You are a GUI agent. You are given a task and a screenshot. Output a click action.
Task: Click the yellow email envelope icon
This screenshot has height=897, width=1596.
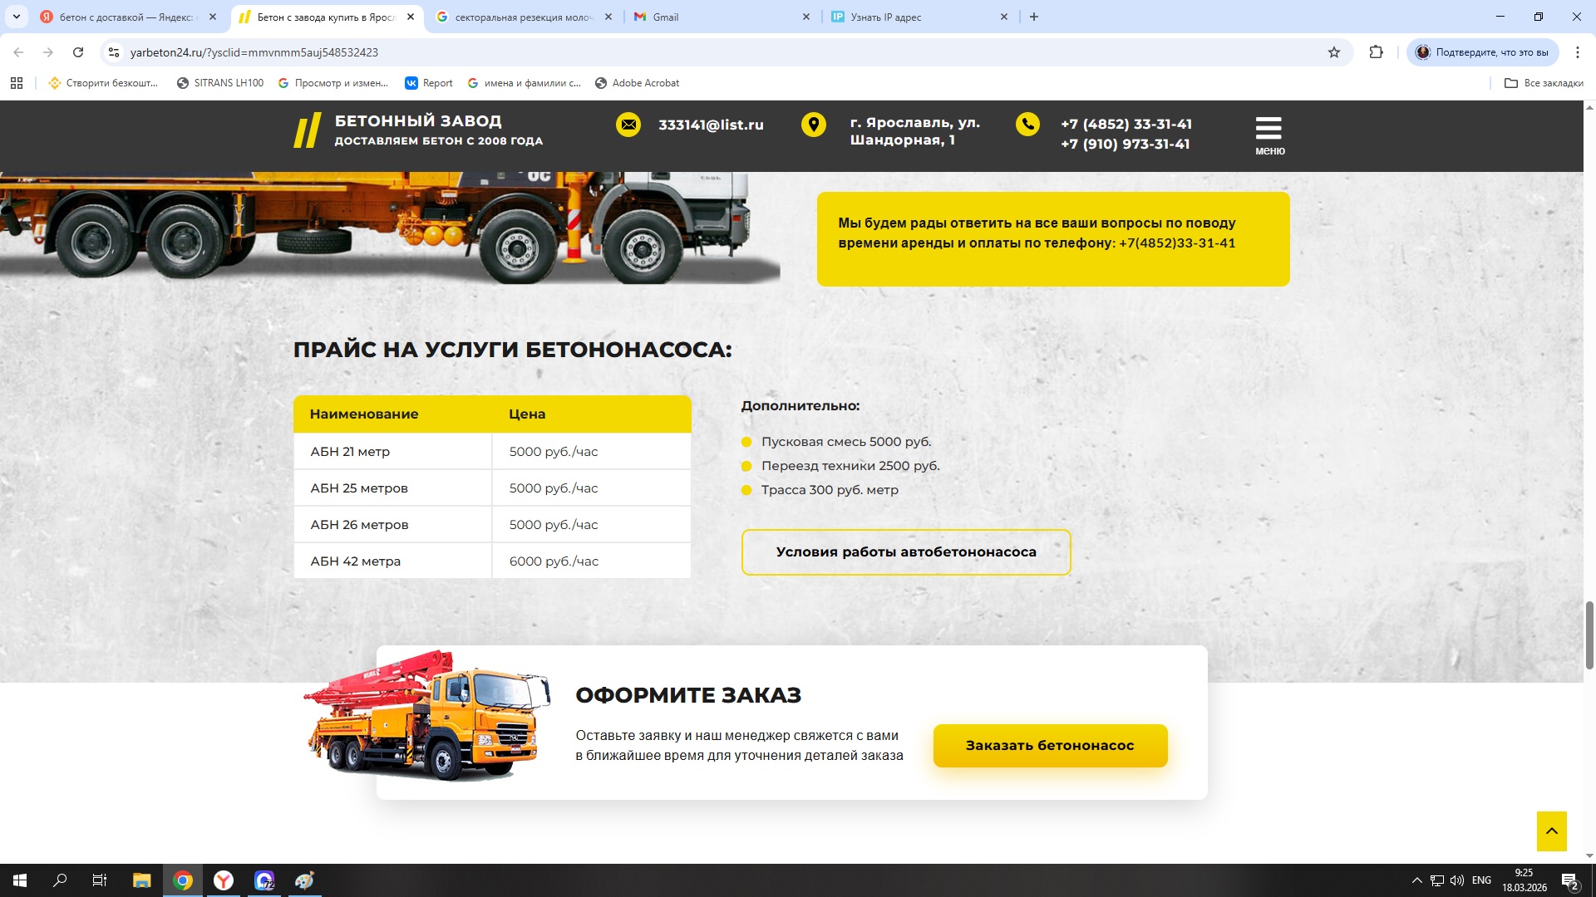click(628, 125)
